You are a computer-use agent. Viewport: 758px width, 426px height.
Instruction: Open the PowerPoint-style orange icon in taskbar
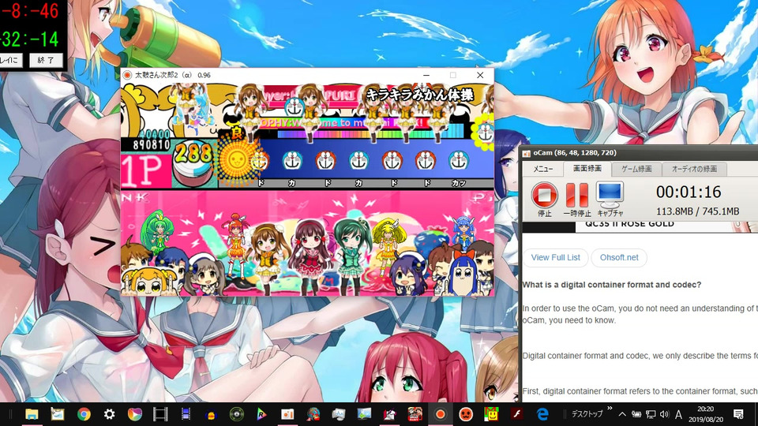[x=287, y=414]
